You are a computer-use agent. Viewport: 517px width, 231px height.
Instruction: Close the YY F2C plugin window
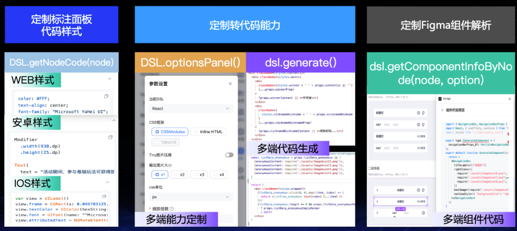point(509,99)
